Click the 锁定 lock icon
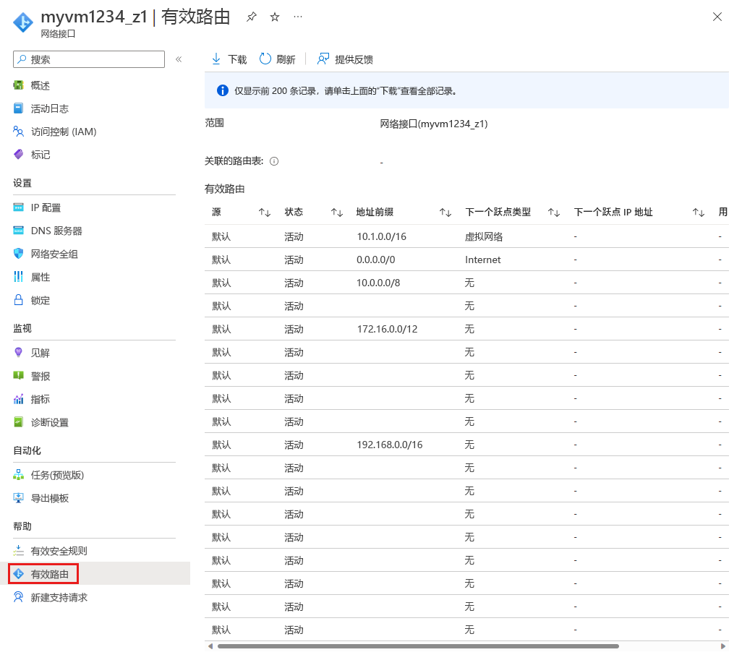 click(x=19, y=300)
